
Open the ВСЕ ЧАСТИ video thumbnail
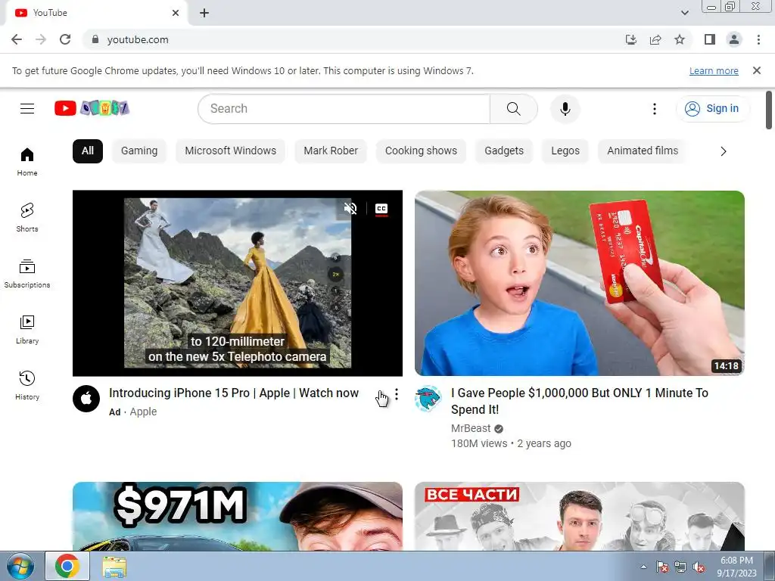[580, 516]
